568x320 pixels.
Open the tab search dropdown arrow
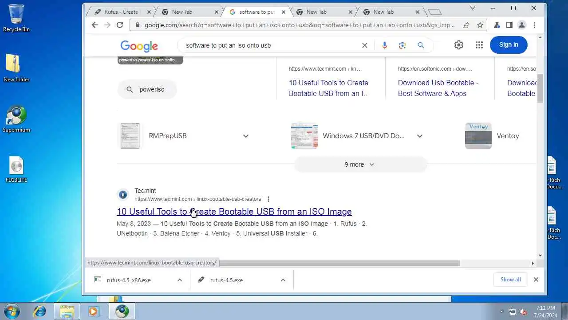point(473,8)
